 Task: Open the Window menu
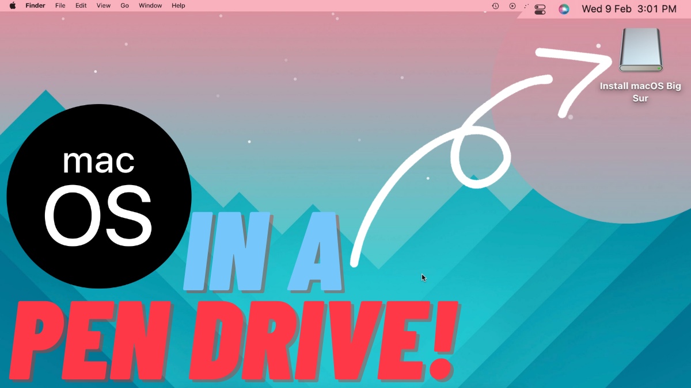click(x=150, y=5)
